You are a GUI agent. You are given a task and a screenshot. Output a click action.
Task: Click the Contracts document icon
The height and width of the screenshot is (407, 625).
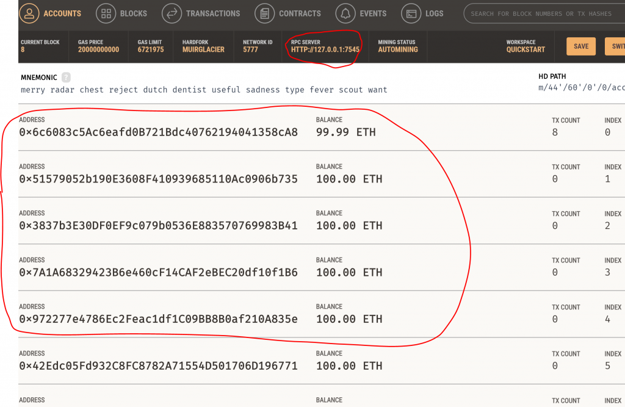click(x=264, y=13)
